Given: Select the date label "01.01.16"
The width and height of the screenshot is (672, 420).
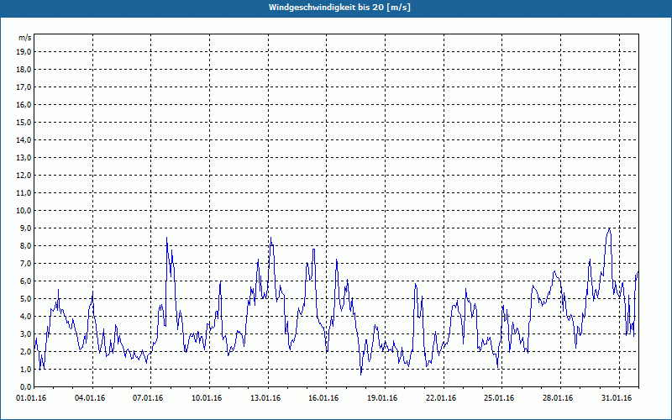Looking at the screenshot, I should 31,398.
